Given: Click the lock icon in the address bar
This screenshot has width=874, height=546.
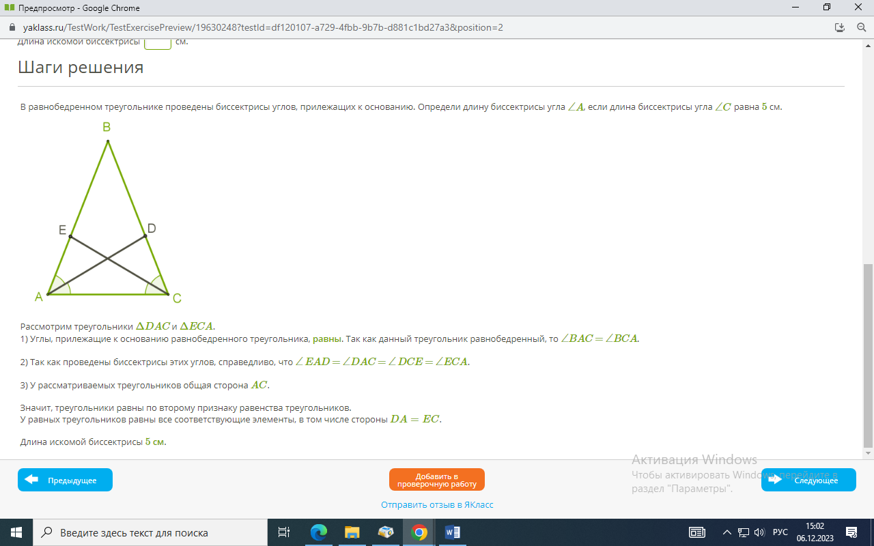Looking at the screenshot, I should coord(12,28).
